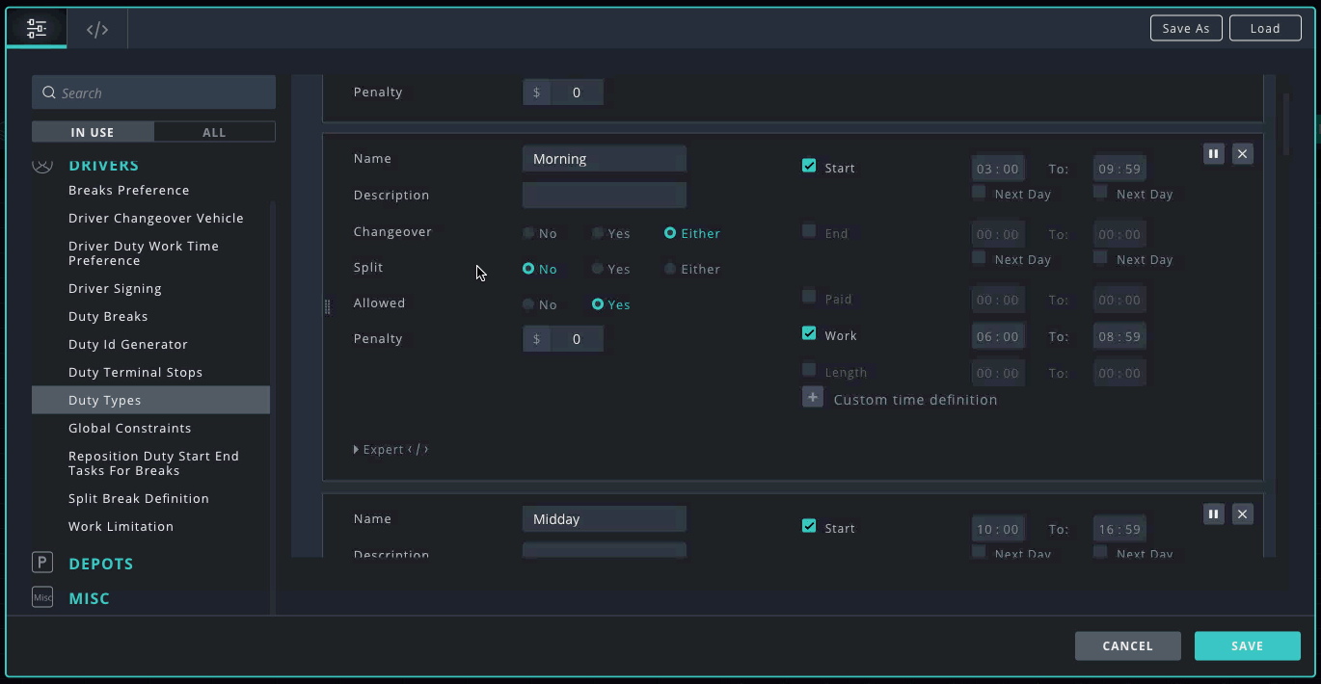Image resolution: width=1321 pixels, height=684 pixels.
Task: Select No for Split
Action: coord(528,269)
